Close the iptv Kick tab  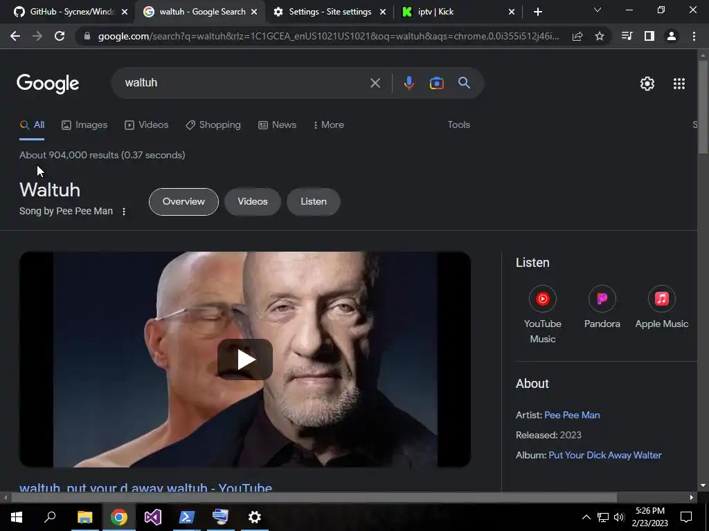tap(512, 12)
